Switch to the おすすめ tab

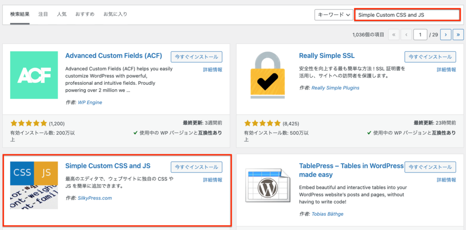[x=85, y=14]
